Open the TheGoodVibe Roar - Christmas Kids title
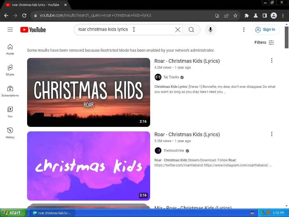Image resolution: width=289 pixels, height=217 pixels. (187, 134)
